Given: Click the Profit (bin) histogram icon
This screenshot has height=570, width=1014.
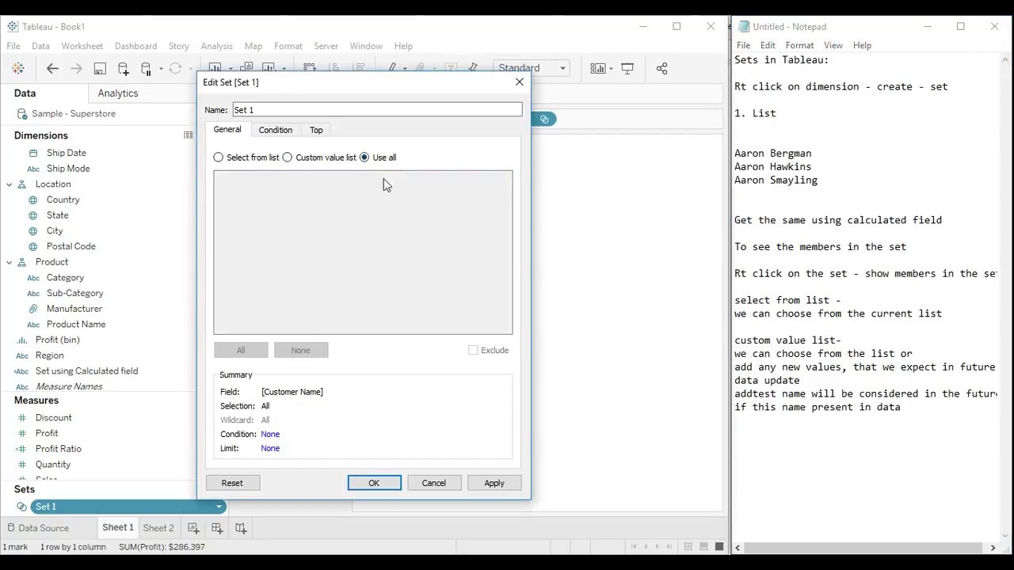Looking at the screenshot, I should tap(22, 340).
